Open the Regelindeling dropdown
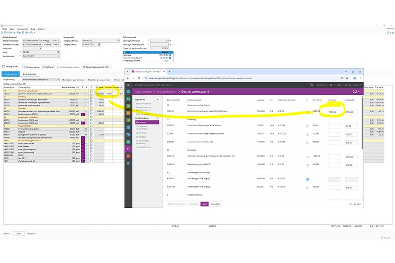The height and width of the screenshot is (263, 395). pos(41,79)
